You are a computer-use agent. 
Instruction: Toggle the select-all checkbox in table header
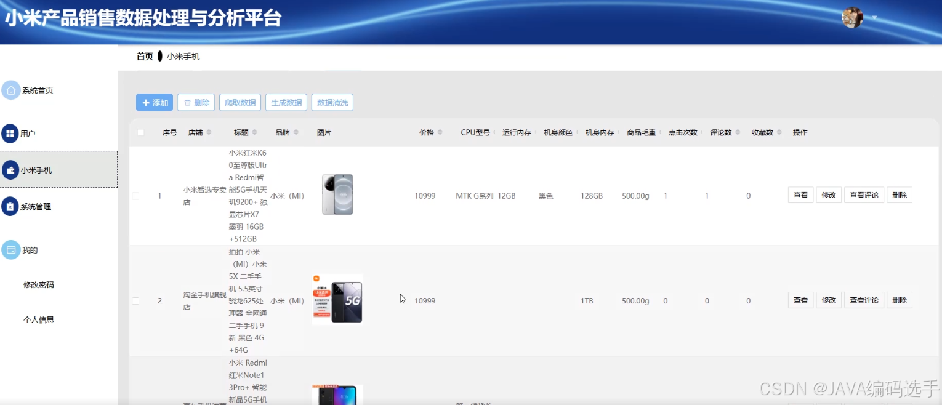tap(140, 132)
